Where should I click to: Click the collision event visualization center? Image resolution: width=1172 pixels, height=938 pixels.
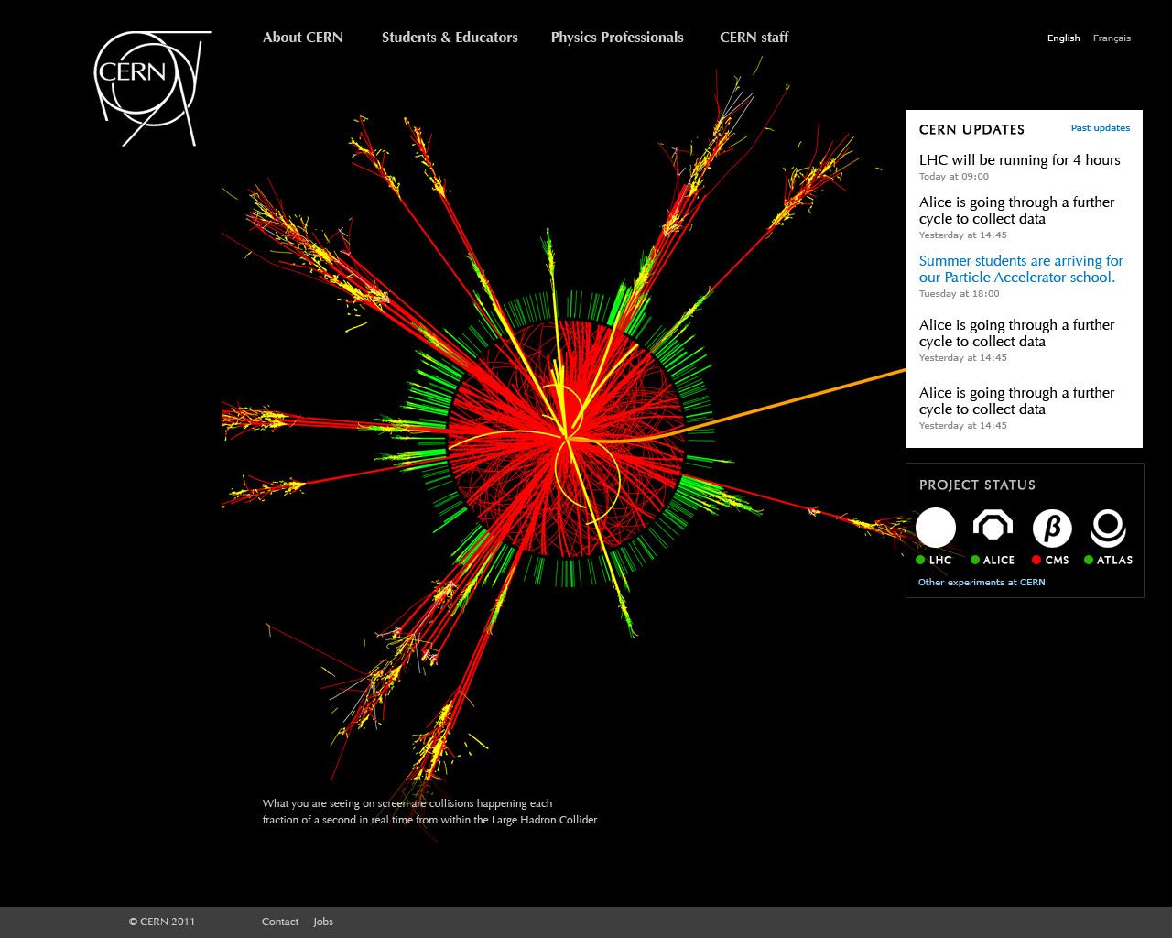(x=566, y=438)
